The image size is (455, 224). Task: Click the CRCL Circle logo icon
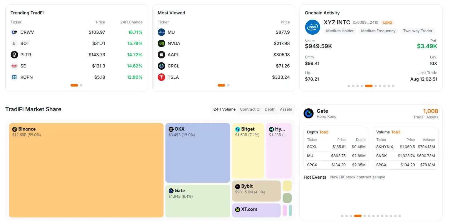[161, 66]
